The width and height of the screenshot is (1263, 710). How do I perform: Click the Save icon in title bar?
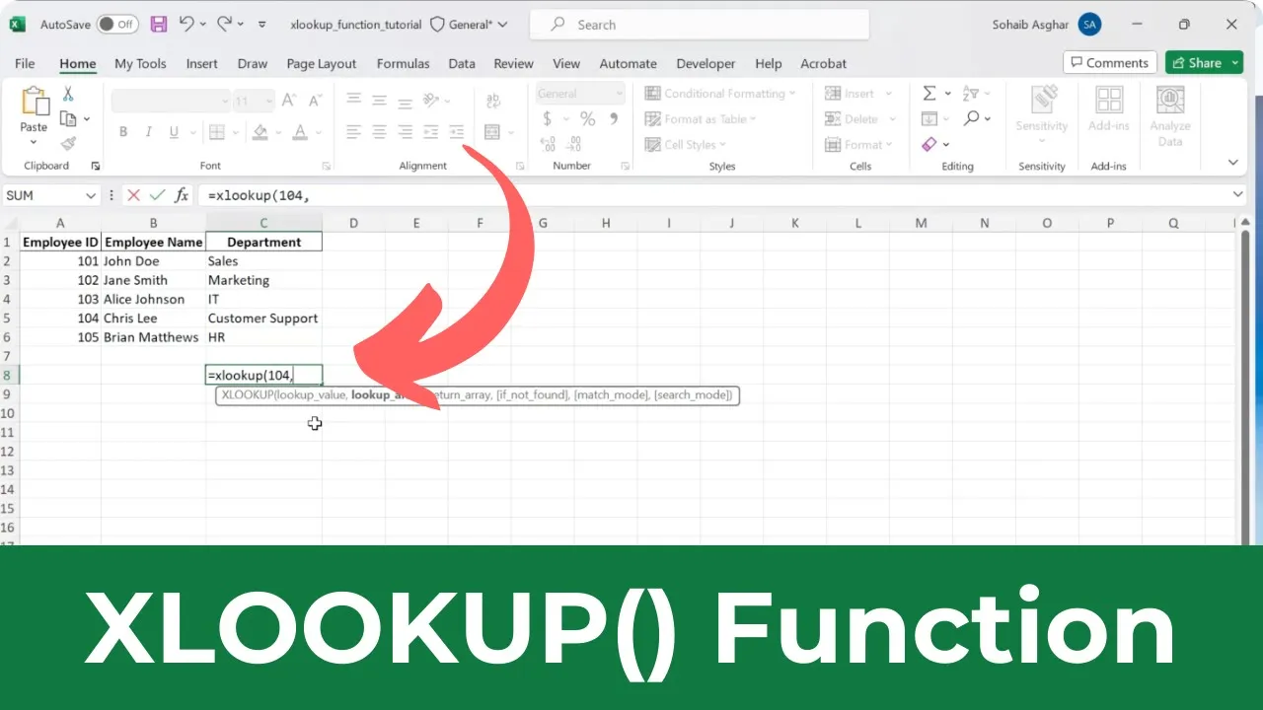(158, 24)
